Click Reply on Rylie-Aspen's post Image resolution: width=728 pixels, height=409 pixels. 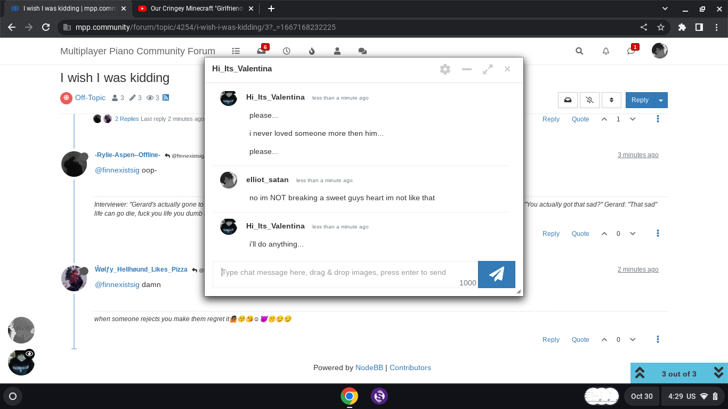(x=551, y=233)
